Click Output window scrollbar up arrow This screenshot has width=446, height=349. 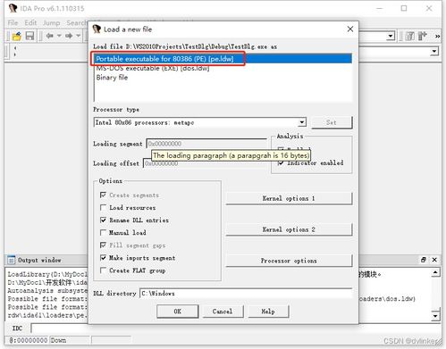tap(435, 272)
